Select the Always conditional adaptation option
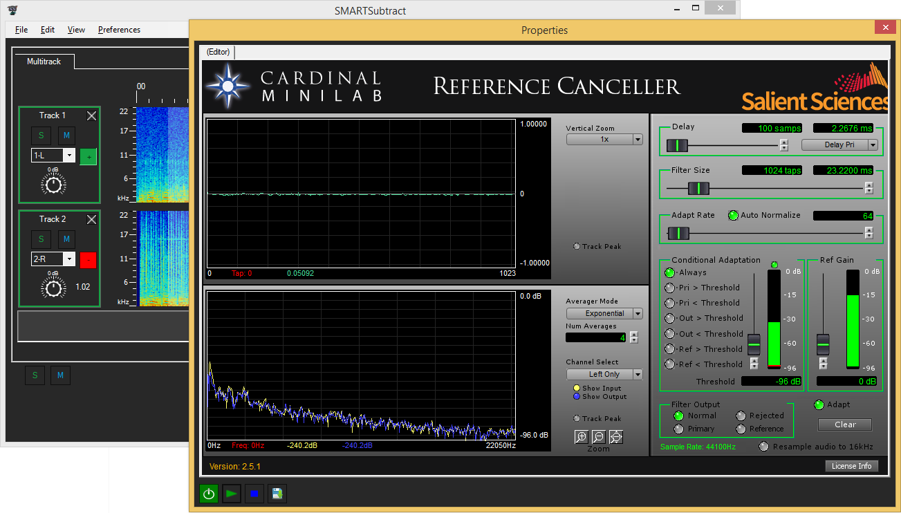The image size is (901, 513). coord(669,272)
